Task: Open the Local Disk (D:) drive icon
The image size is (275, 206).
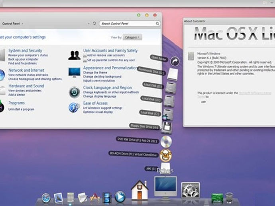Action: tap(169, 101)
